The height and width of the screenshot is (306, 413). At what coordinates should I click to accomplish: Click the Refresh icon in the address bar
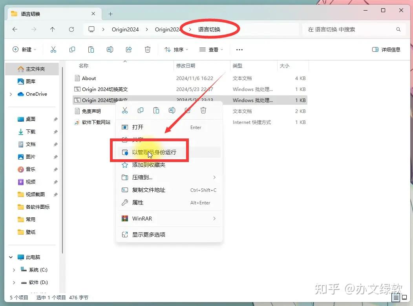pyautogui.click(x=71, y=29)
